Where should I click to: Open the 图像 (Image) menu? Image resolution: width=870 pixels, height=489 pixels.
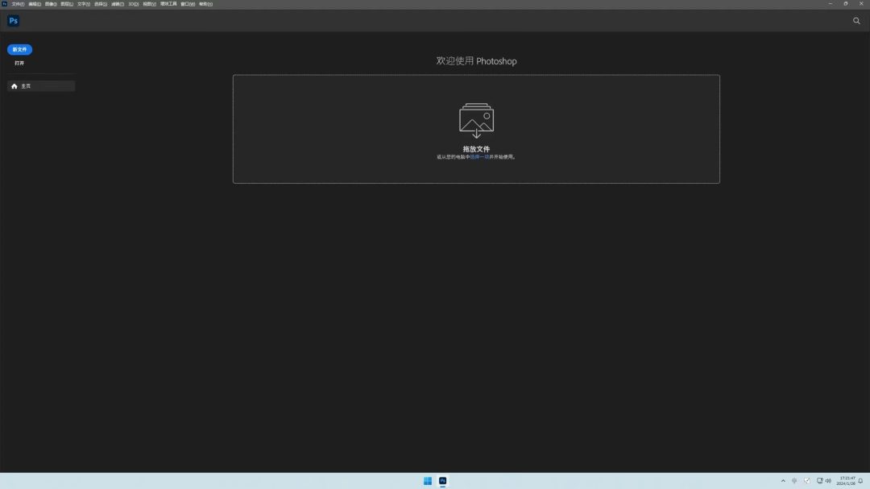tap(51, 4)
